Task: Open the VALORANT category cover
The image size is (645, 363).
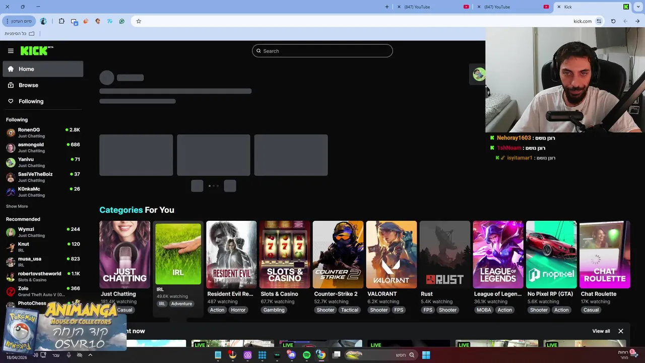Action: [x=392, y=255]
